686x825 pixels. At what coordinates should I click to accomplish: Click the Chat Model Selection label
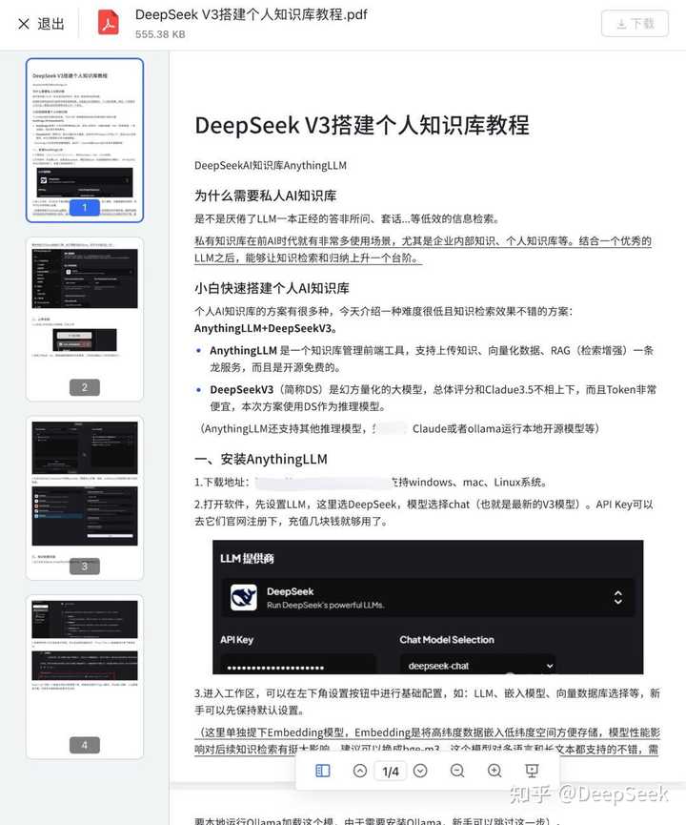447,640
